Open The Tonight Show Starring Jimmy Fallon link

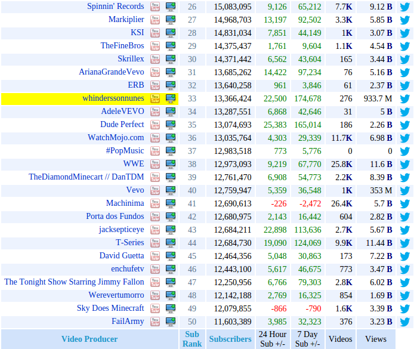[x=74, y=282]
